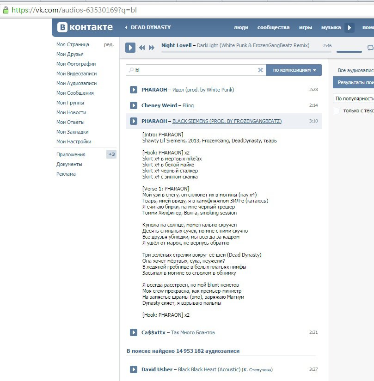Play PHARAOH – BLACK SIEMENS track

[x=134, y=121]
